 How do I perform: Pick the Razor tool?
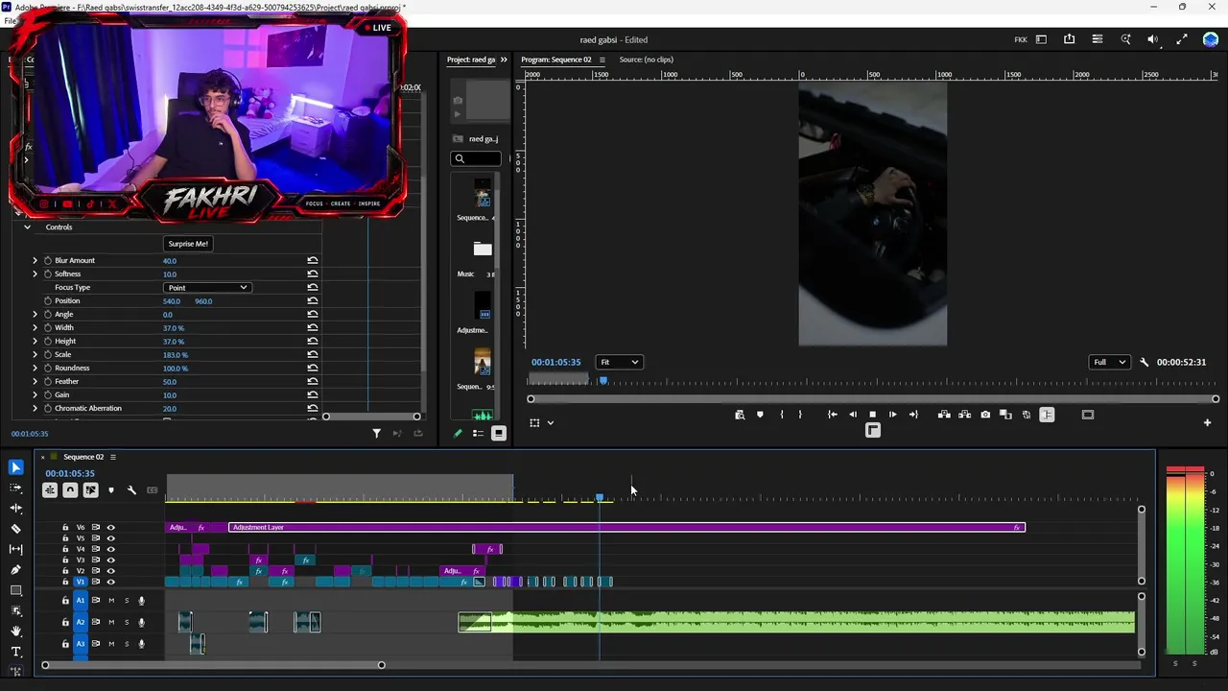16,529
